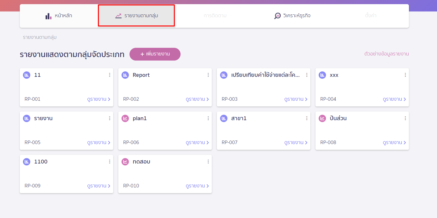Click the bar chart icon on xxx card
This screenshot has width=437, height=218.
[x=322, y=75]
